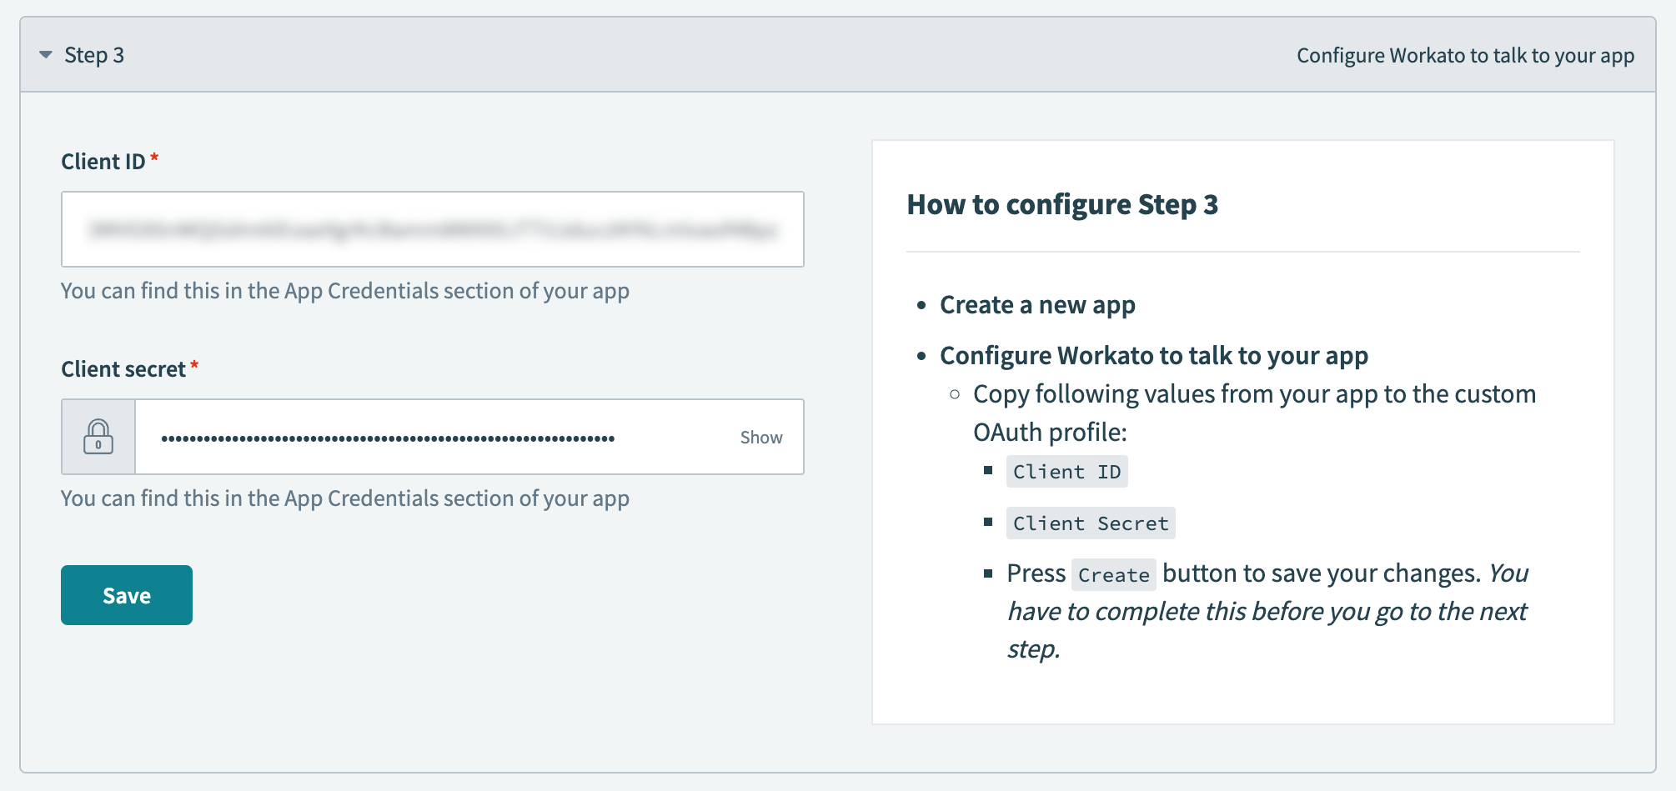Click the How to configure Step 3 heading
Screen dimensions: 1676x791
(1062, 204)
